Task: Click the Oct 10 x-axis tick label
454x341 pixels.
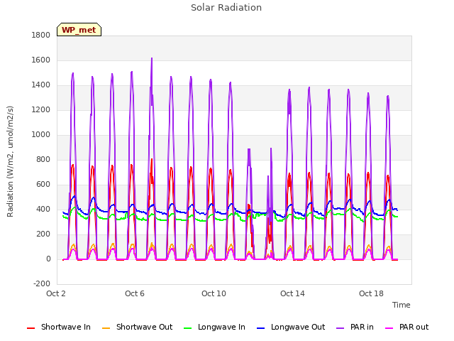Action: (214, 293)
